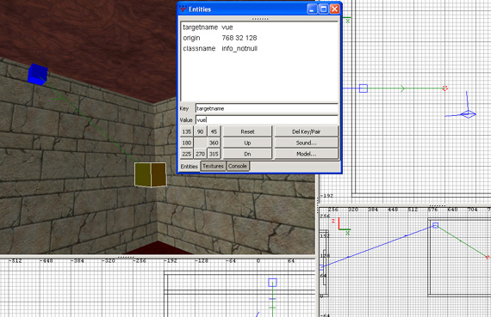The height and width of the screenshot is (317, 491).
Task: Open the Model... browser
Action: tap(307, 154)
